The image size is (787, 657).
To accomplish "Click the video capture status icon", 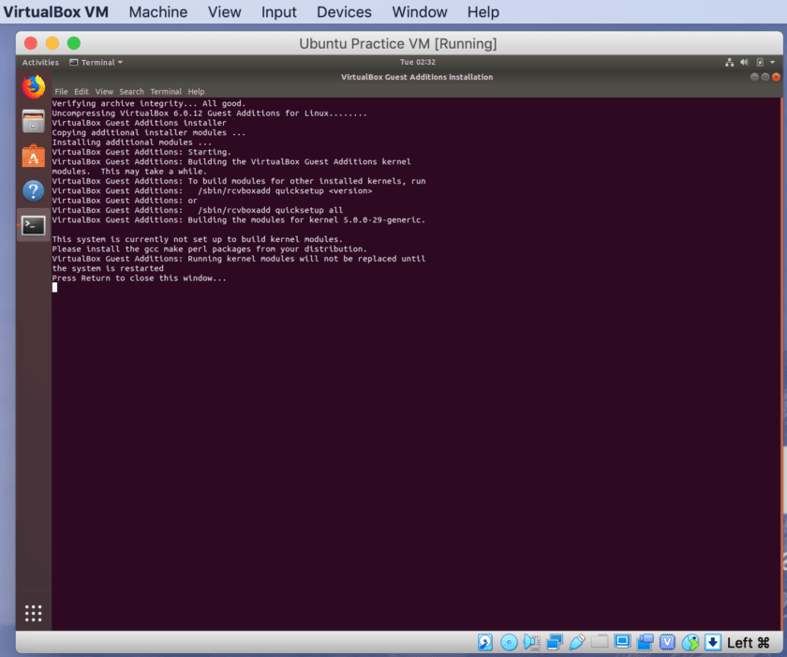I will (645, 642).
